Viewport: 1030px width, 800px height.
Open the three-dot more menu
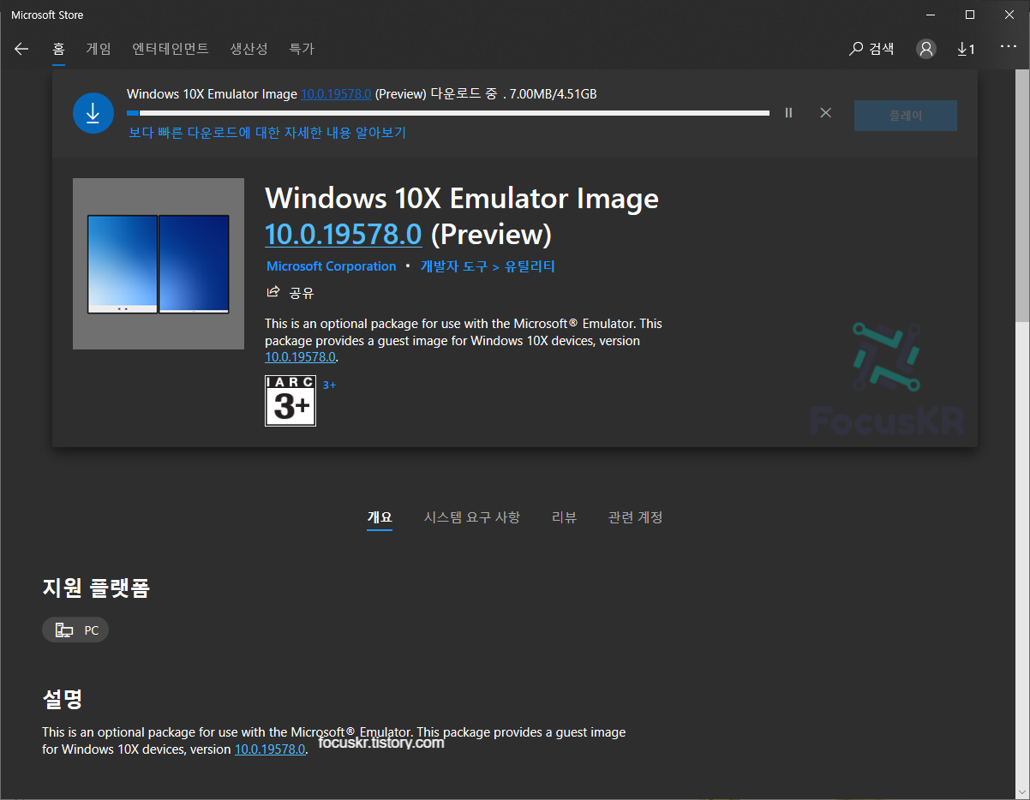[x=1008, y=46]
